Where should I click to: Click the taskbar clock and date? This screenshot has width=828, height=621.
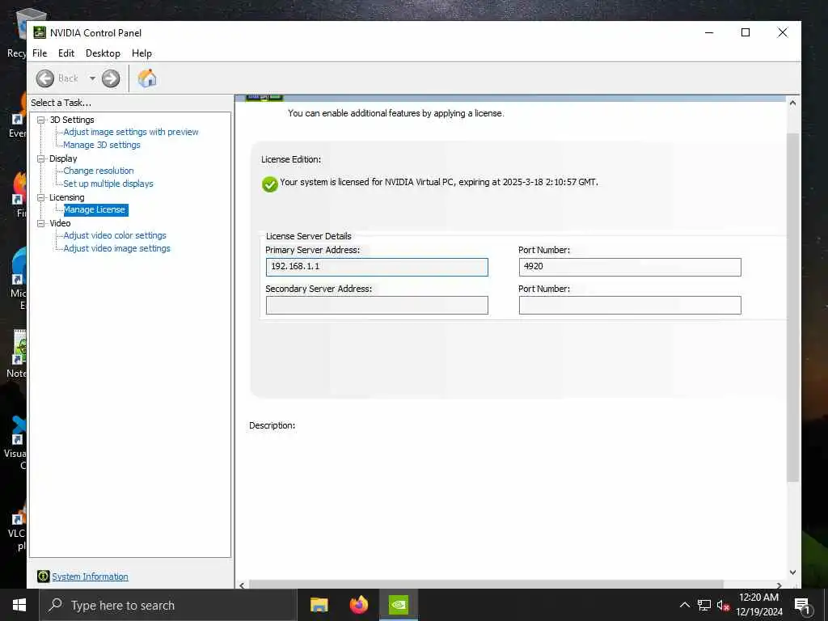click(758, 605)
